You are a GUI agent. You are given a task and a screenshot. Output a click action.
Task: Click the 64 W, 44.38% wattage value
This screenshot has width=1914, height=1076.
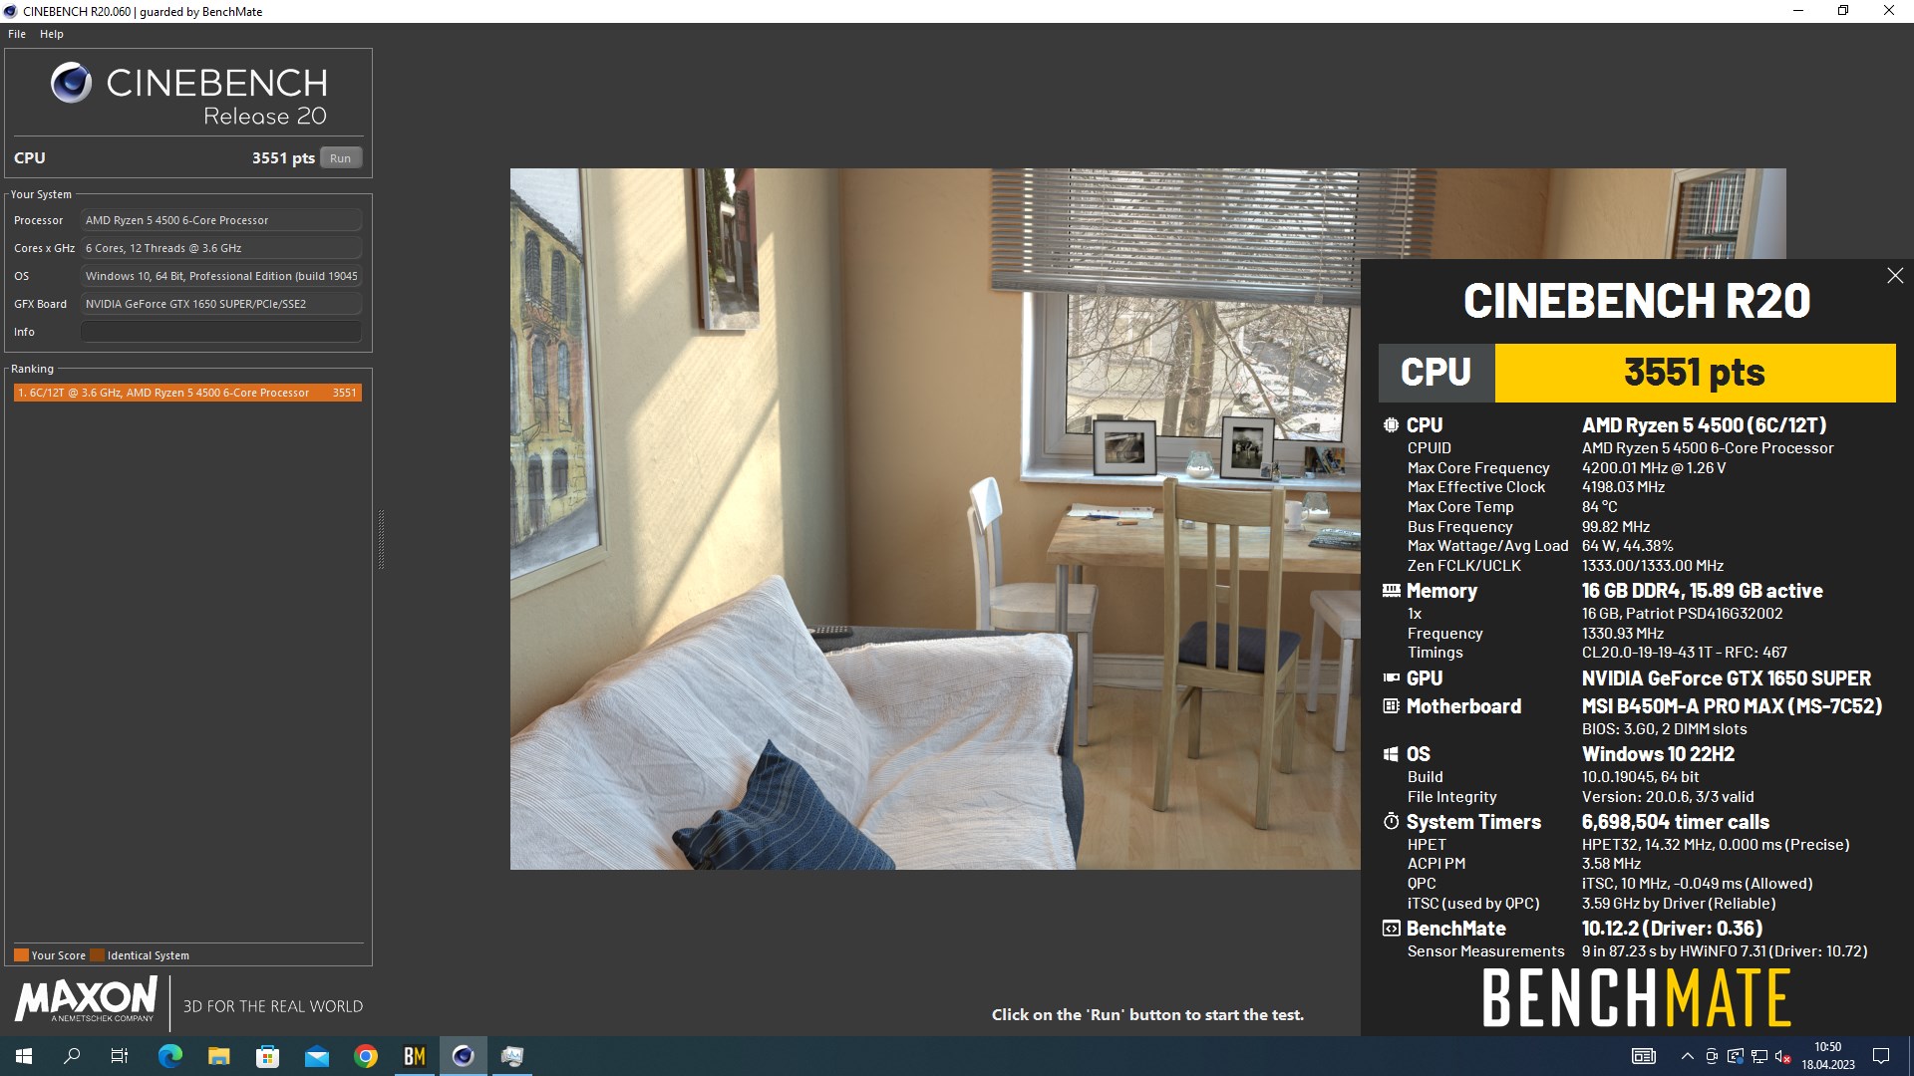[x=1627, y=546]
